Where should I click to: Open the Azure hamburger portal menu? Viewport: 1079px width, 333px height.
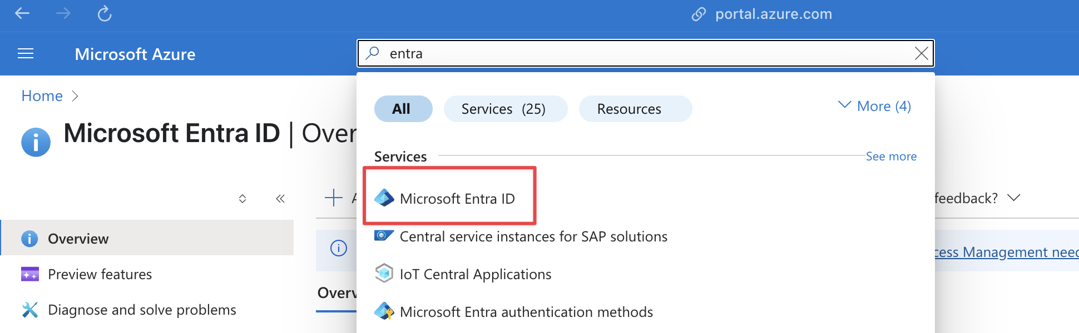[x=26, y=54]
